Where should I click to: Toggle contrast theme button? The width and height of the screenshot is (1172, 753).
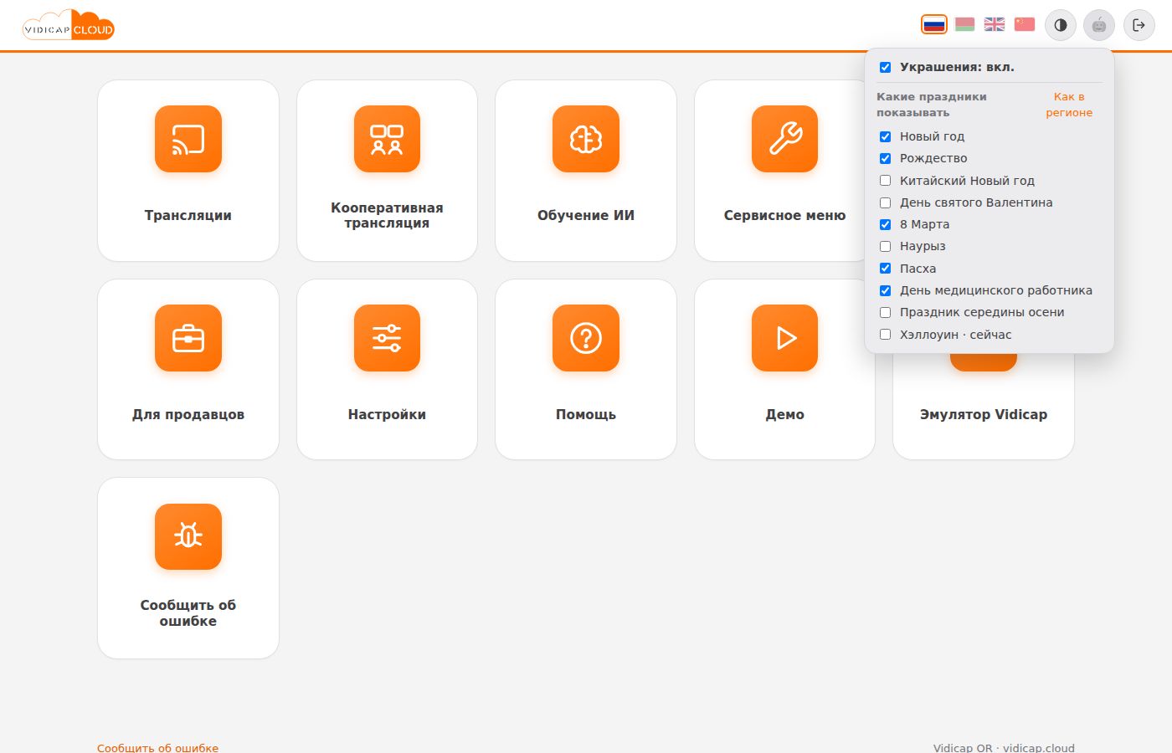pyautogui.click(x=1061, y=25)
